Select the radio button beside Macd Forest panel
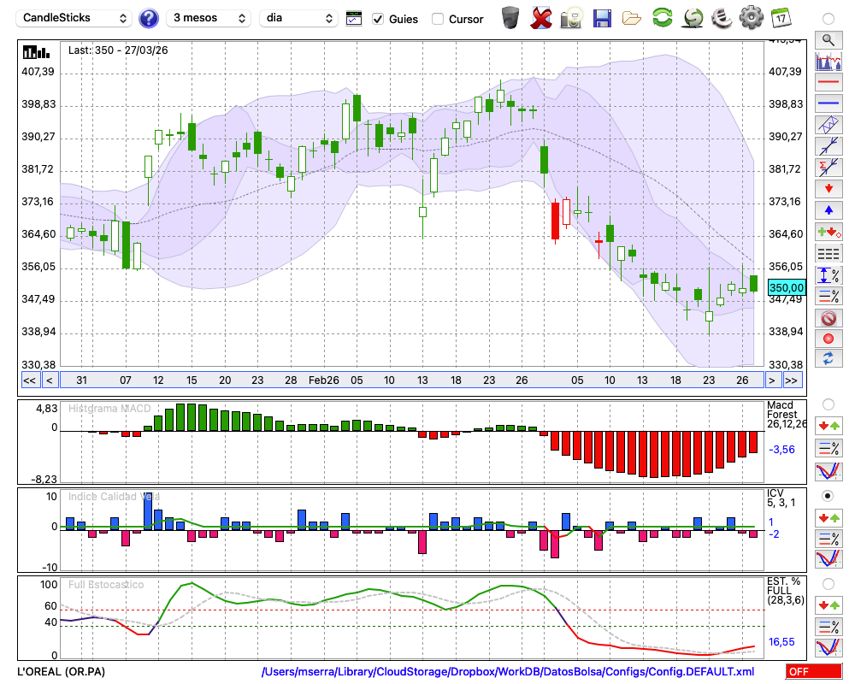This screenshot has width=855, height=684. (x=828, y=404)
